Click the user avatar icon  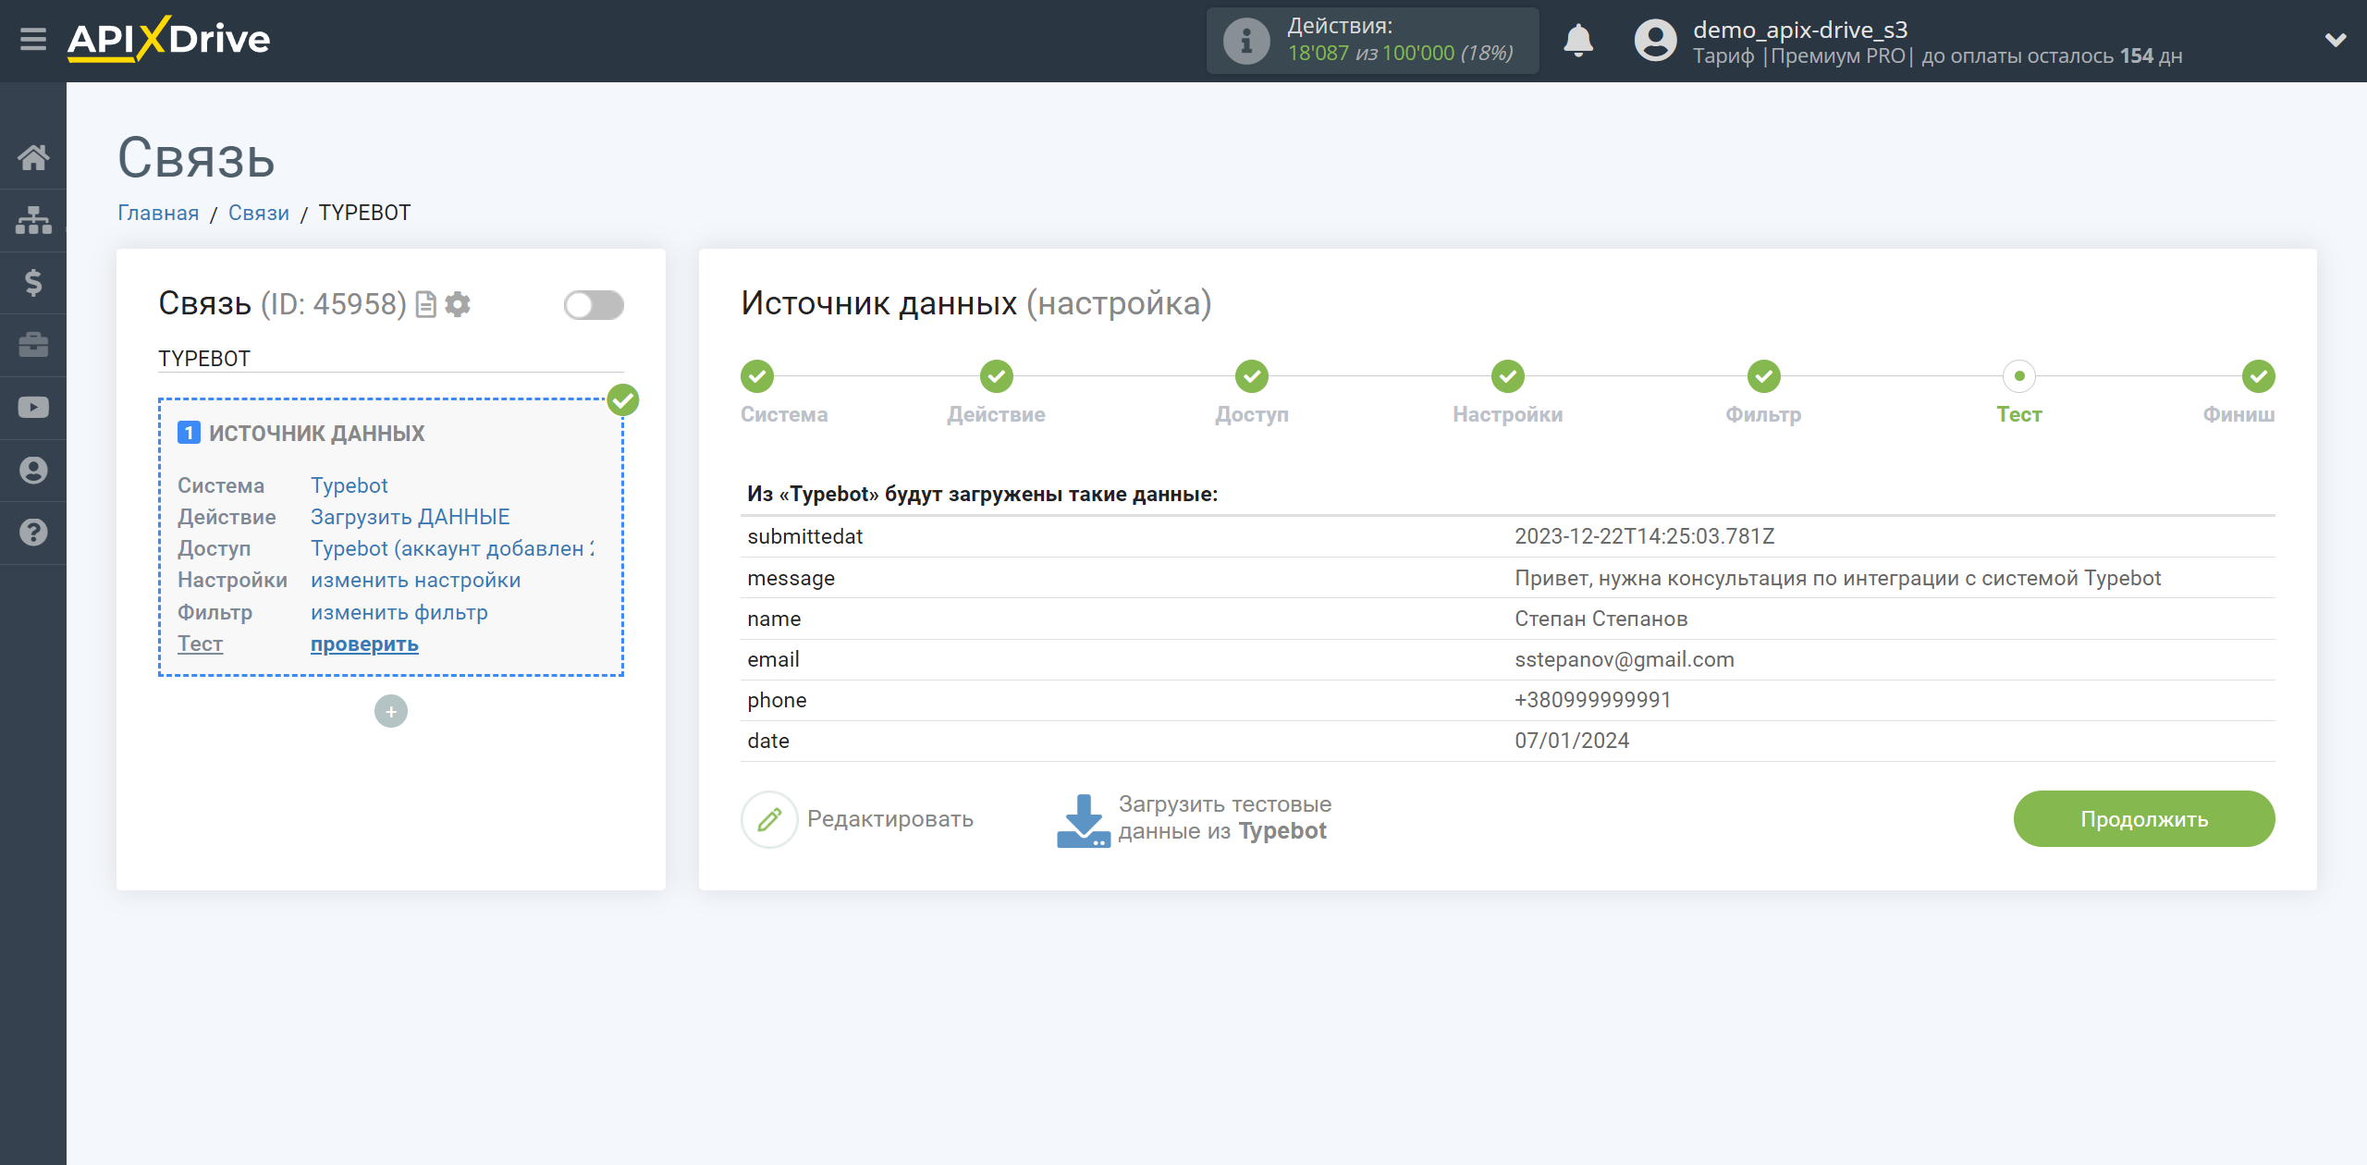(1655, 41)
